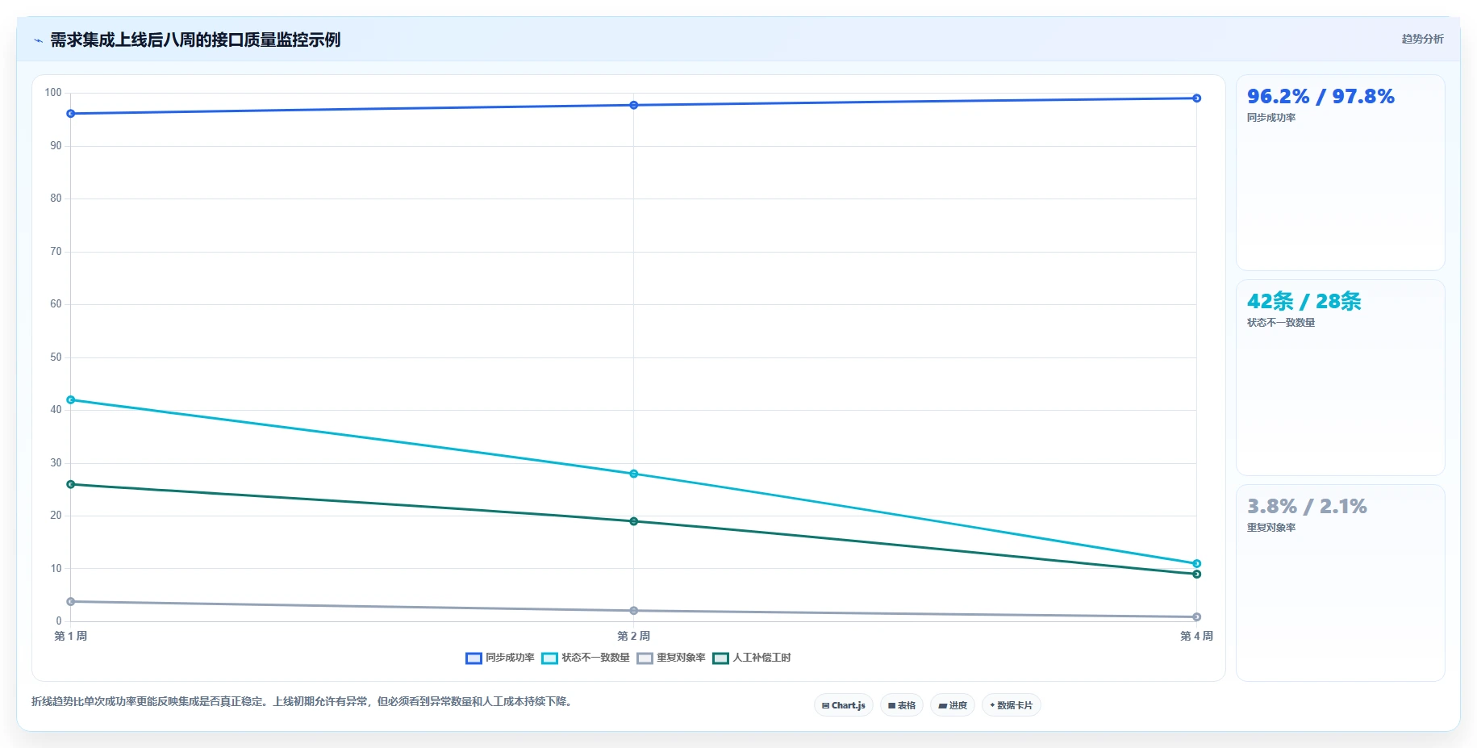Select 同步成功率 data point at 第 1 周
The image size is (1477, 748).
click(x=71, y=114)
